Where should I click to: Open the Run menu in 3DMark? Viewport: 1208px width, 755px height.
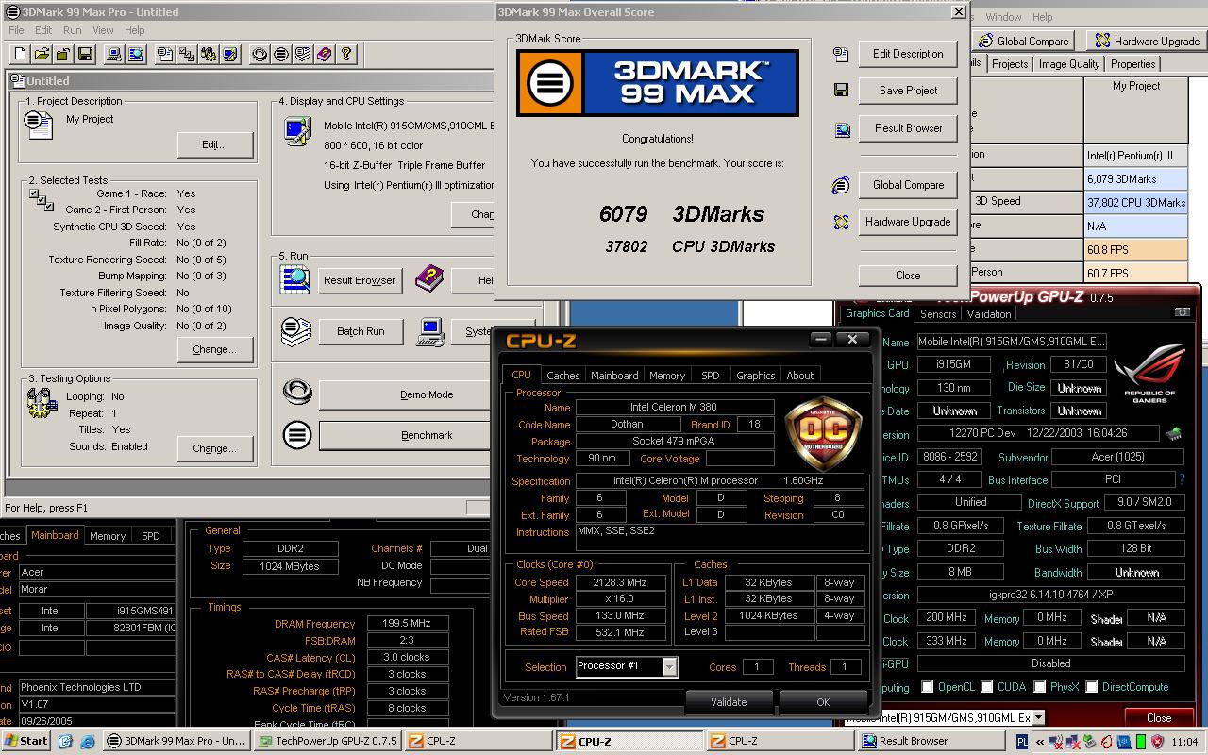[72, 30]
